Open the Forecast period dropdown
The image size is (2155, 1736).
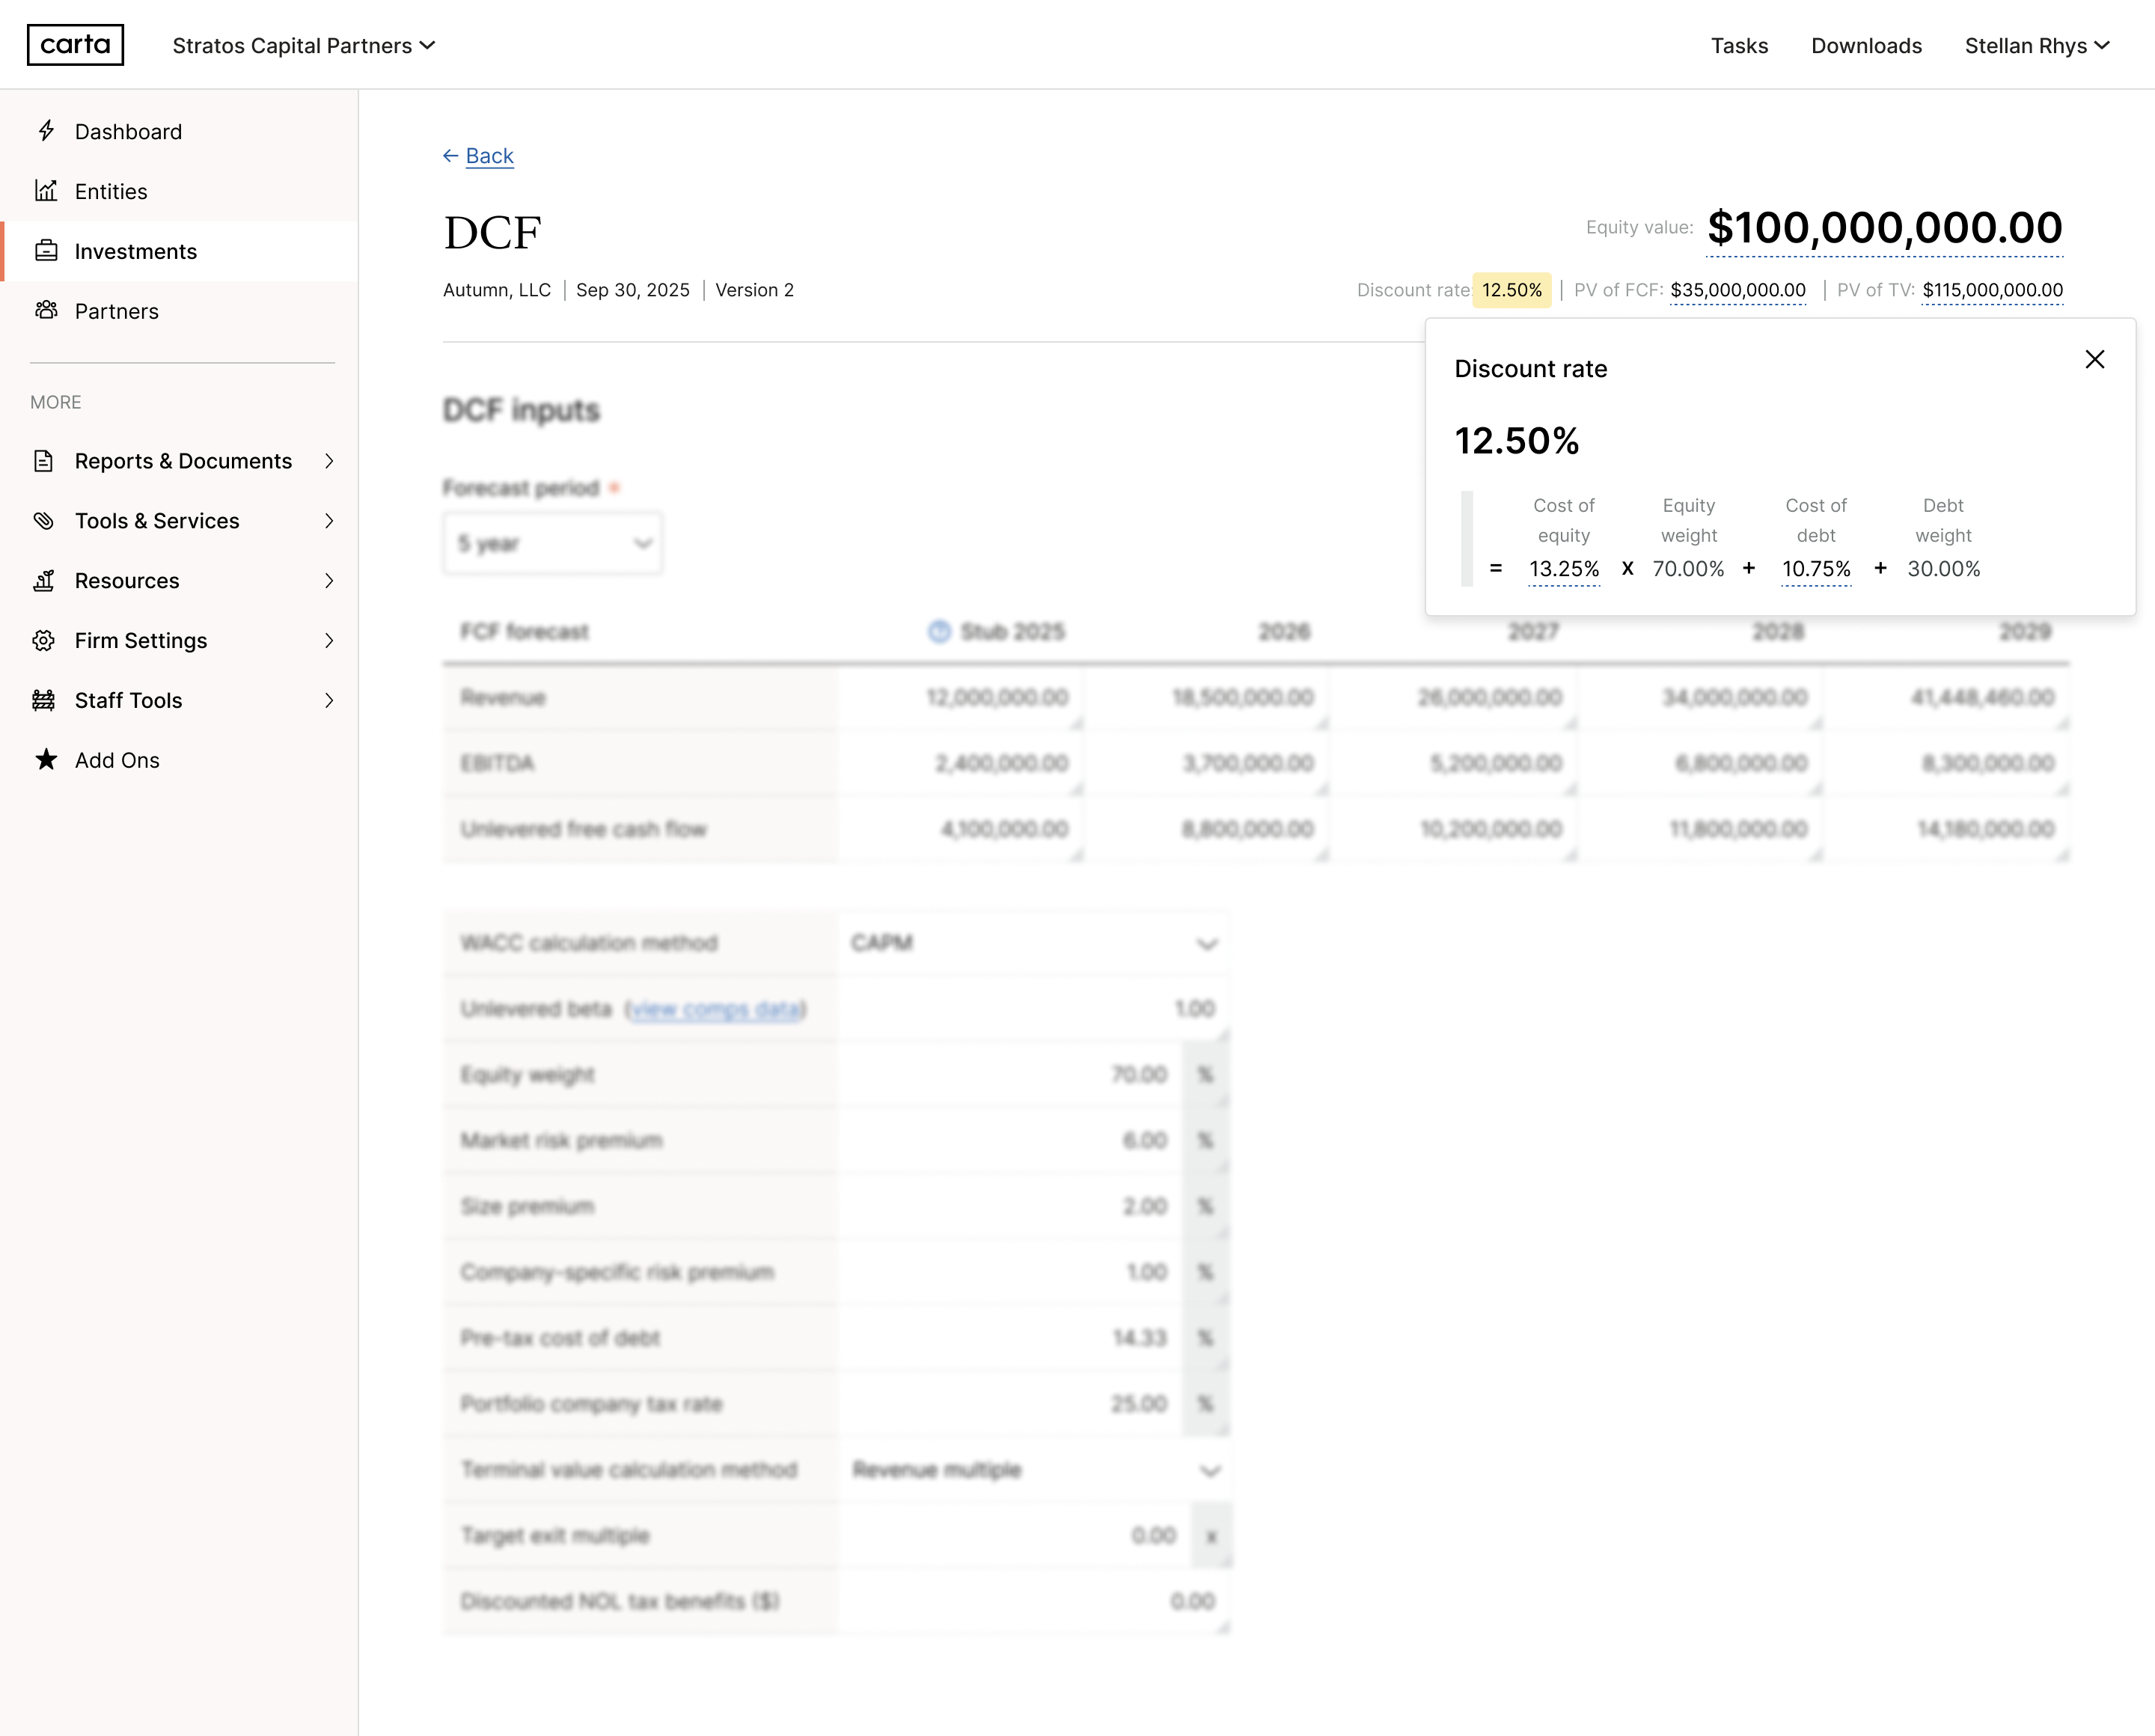point(552,542)
